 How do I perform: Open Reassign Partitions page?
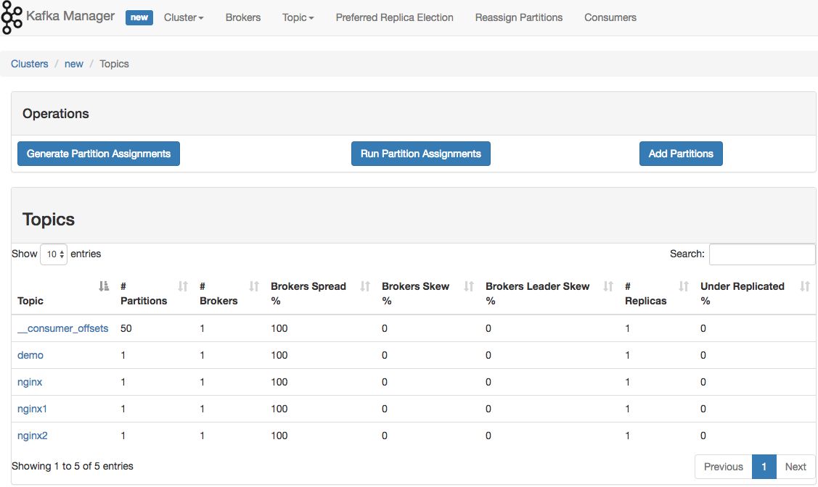tap(518, 17)
